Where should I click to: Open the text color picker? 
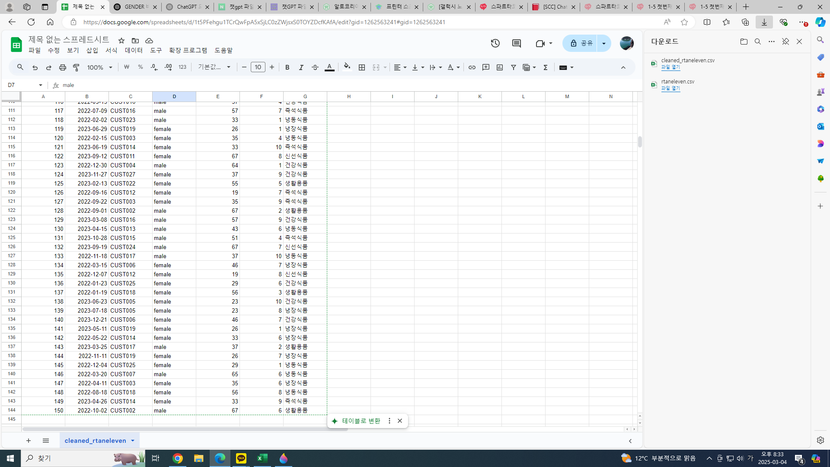pos(329,67)
